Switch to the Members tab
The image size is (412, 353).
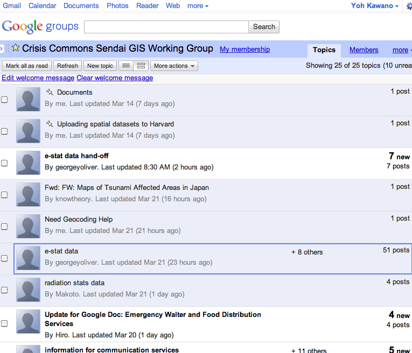point(364,50)
